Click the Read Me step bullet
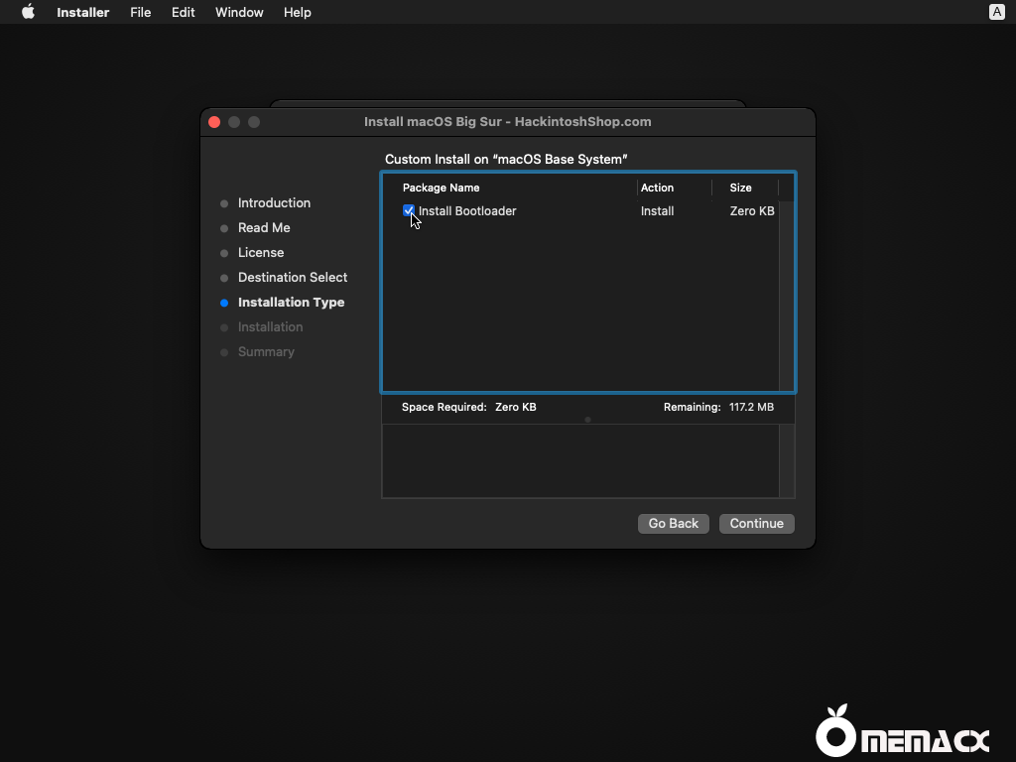The image size is (1016, 762). coord(223,228)
